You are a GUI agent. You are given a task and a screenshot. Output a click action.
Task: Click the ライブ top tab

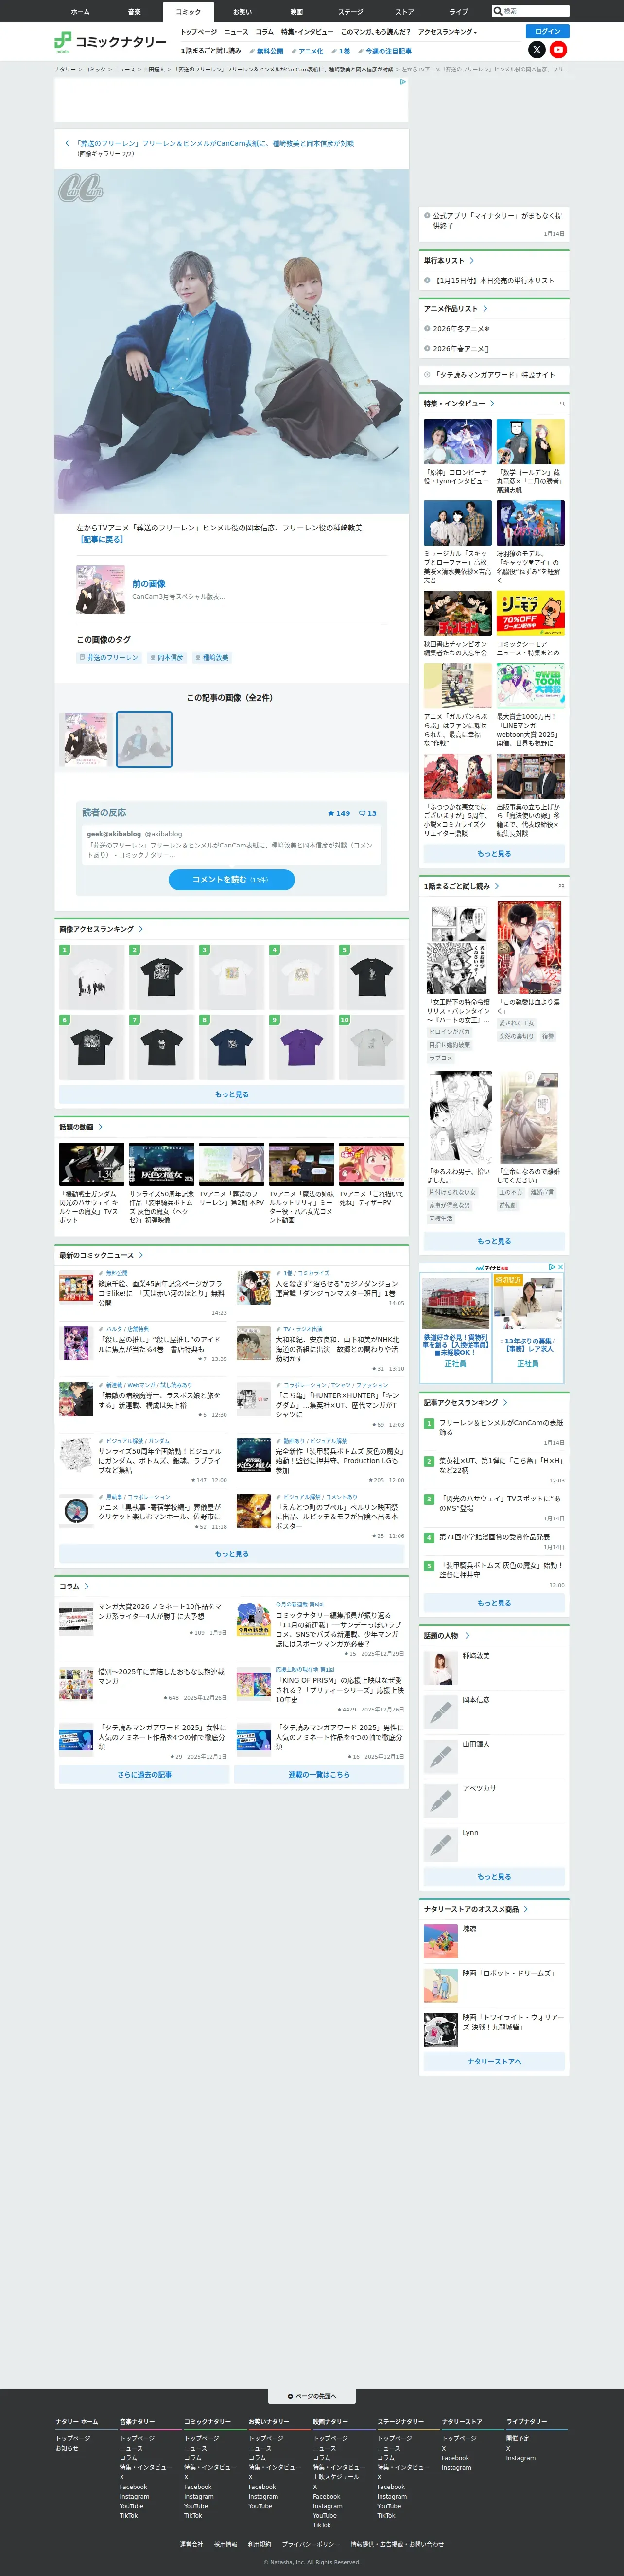[x=458, y=12]
